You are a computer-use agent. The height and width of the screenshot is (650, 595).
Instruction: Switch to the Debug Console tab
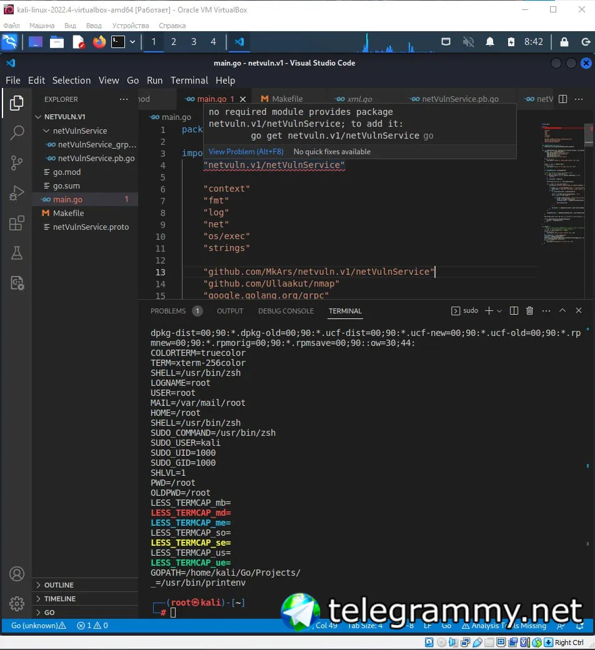coord(286,311)
